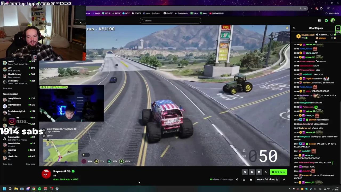The image size is (341, 192).
Task: Focus the Kick search field
Action: [170, 21]
